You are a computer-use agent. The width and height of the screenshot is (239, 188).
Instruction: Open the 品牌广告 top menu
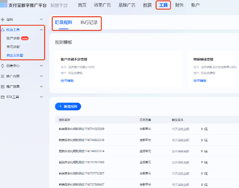[x=127, y=5]
